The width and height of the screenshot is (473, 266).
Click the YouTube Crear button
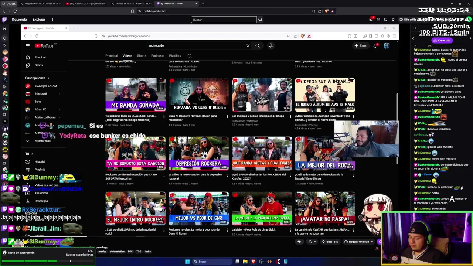click(x=361, y=45)
